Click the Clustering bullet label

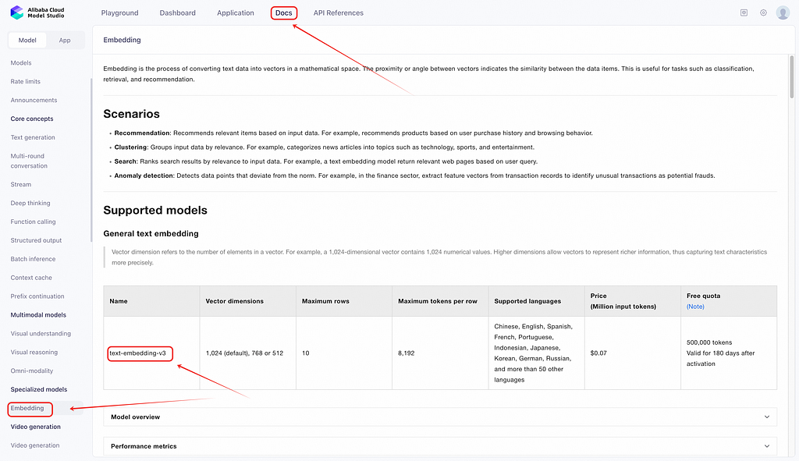click(x=131, y=147)
